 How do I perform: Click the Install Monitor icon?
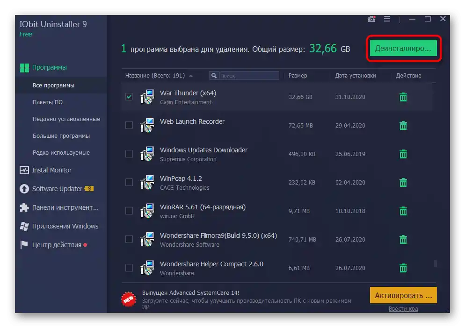[24, 170]
